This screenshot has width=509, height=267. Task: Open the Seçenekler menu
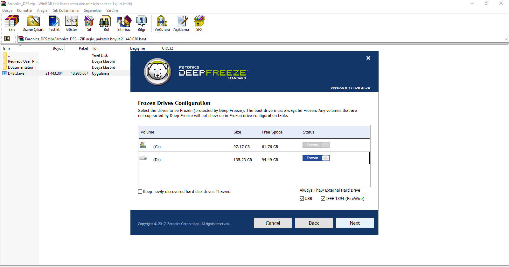[93, 10]
